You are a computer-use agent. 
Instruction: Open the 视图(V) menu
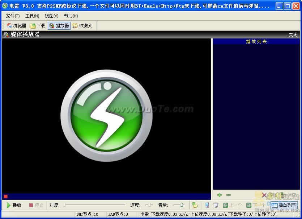tap(51, 16)
